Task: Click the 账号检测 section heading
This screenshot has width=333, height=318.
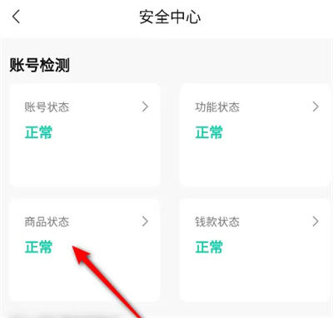Action: [x=39, y=65]
